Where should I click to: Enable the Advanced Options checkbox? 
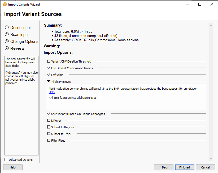tap(6, 160)
